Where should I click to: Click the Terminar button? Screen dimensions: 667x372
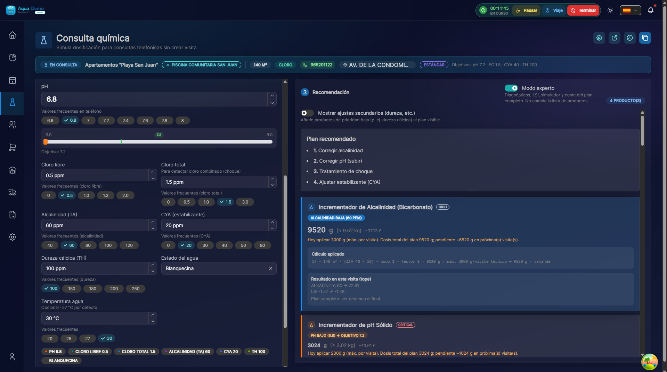[583, 10]
